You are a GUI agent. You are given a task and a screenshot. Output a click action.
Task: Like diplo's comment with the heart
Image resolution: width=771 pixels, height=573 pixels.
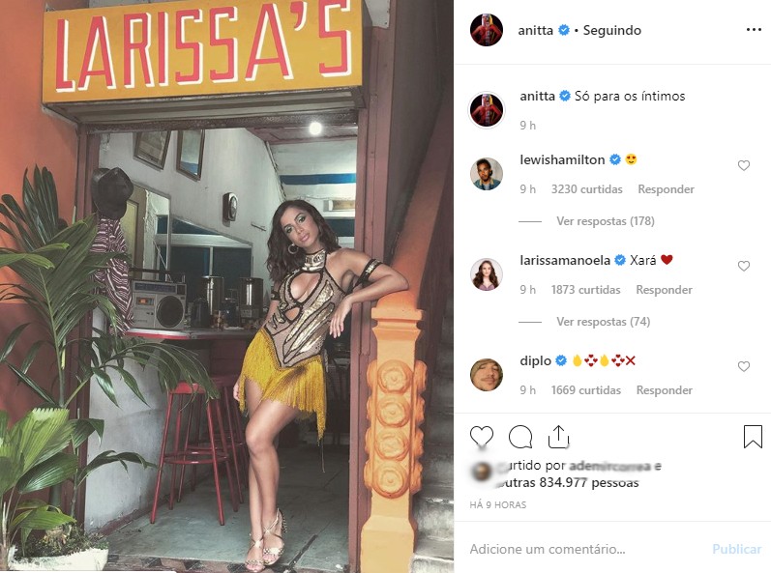point(744,366)
